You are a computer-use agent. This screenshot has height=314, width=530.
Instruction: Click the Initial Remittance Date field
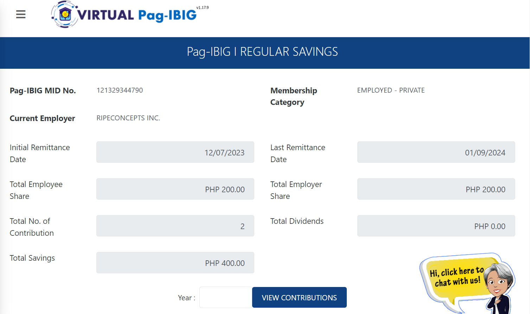[x=175, y=152]
